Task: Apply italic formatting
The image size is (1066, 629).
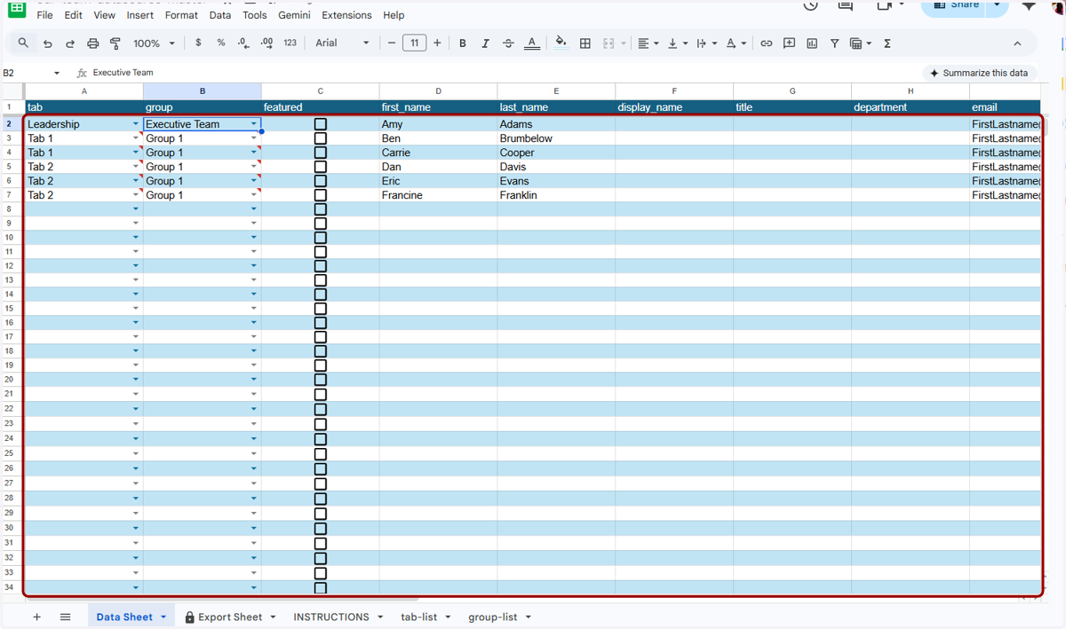Action: pyautogui.click(x=485, y=43)
